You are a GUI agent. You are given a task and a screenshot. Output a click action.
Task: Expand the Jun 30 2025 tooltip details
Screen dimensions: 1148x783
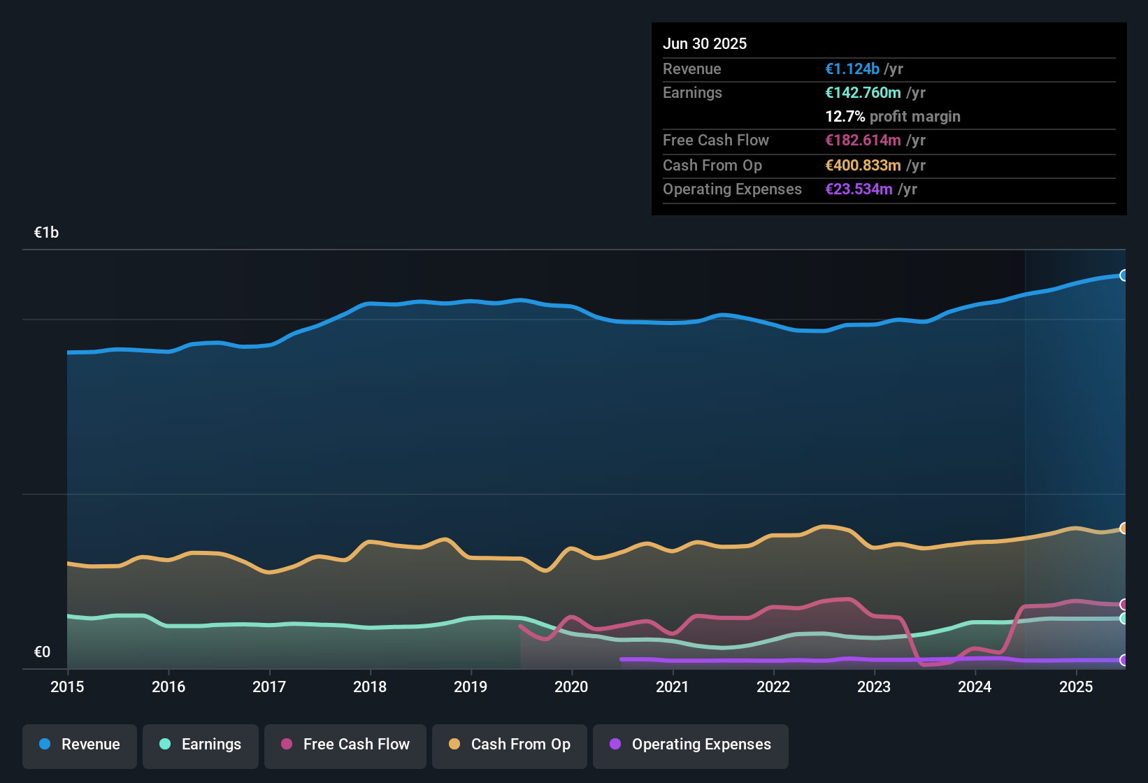click(x=705, y=43)
